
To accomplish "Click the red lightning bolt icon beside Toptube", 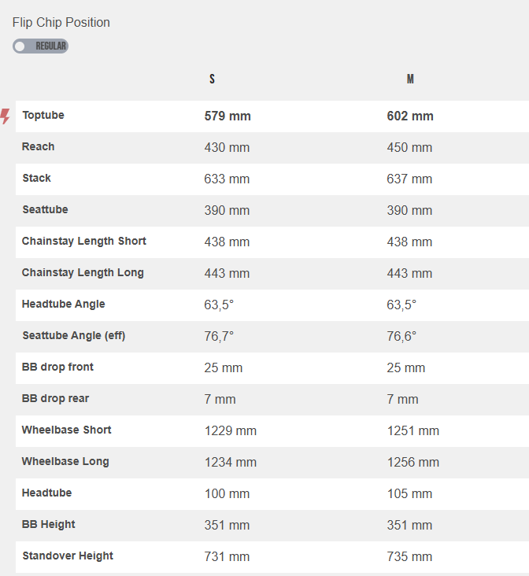I will (x=6, y=116).
